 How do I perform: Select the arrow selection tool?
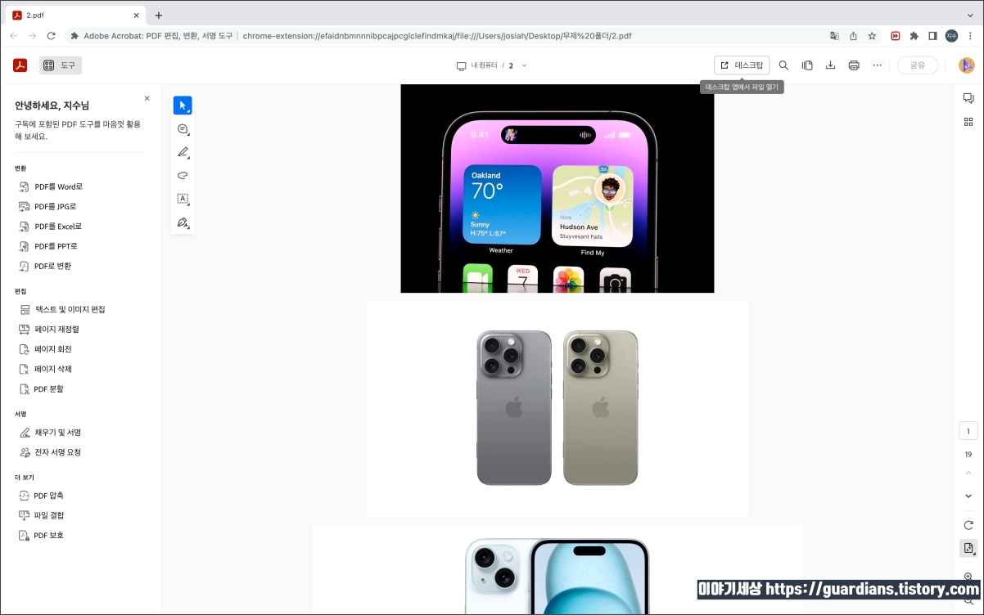pos(183,105)
